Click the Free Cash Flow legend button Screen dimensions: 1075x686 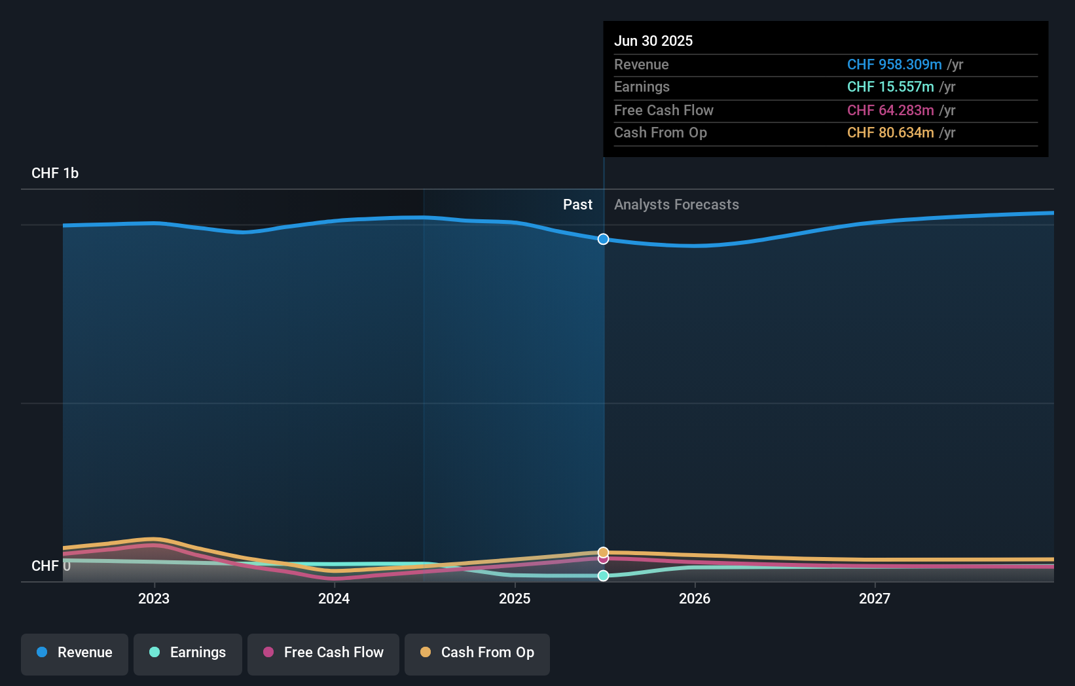323,654
